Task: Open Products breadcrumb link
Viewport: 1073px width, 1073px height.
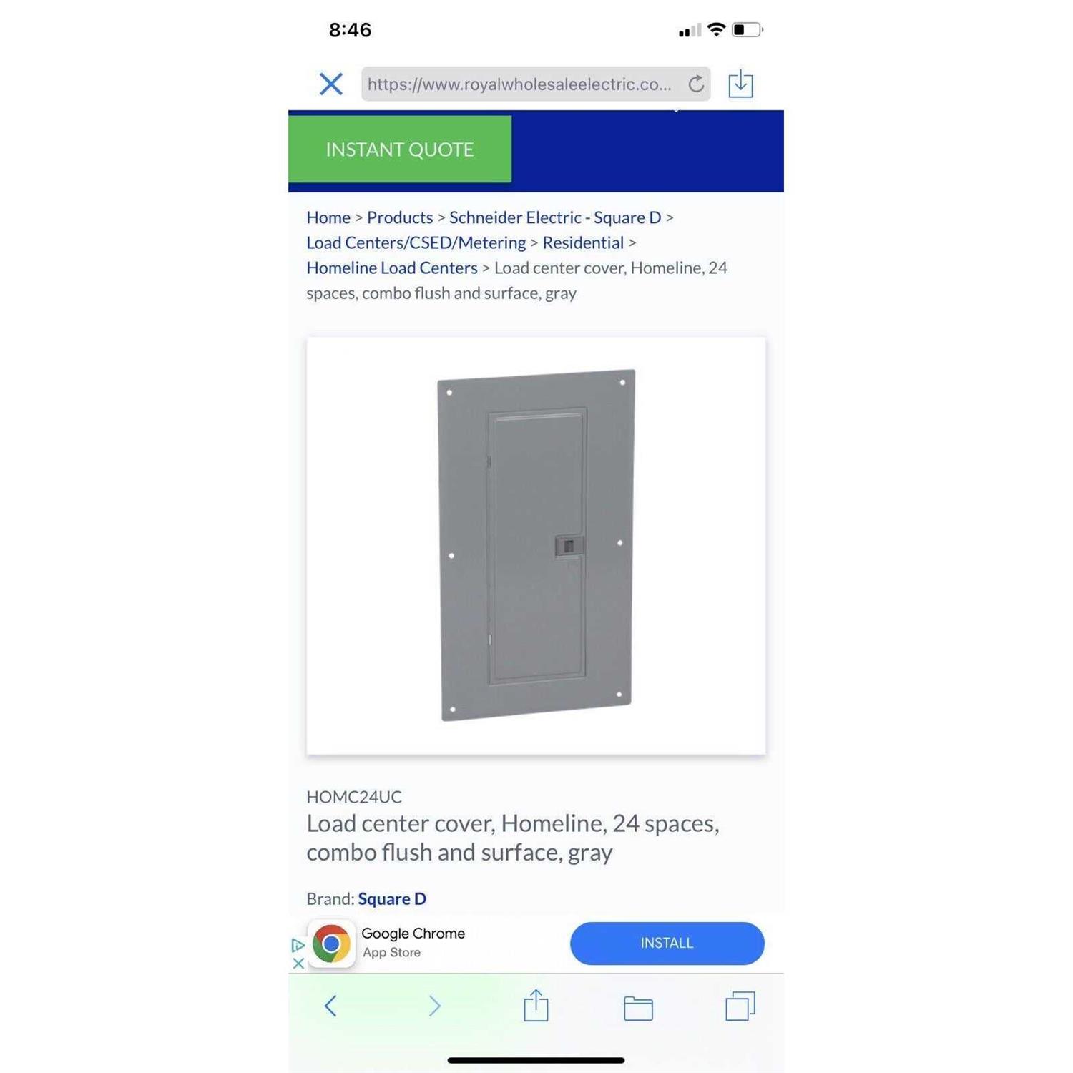Action: 400,217
